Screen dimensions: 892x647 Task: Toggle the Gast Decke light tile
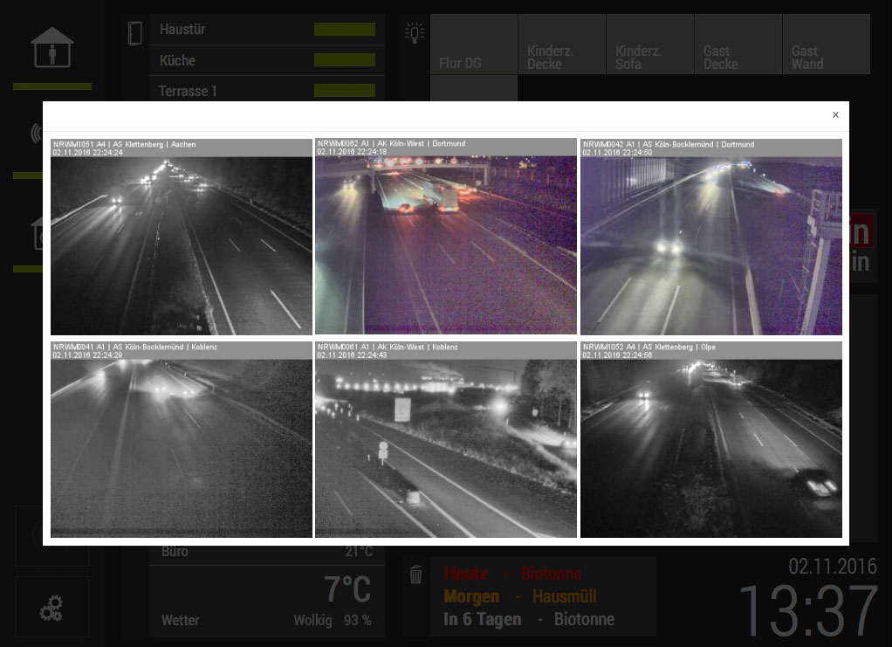click(738, 45)
